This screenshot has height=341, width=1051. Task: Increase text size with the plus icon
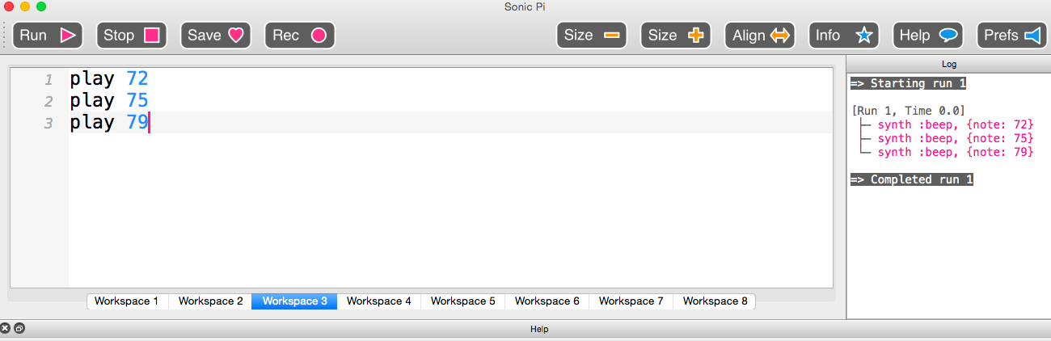coord(676,35)
